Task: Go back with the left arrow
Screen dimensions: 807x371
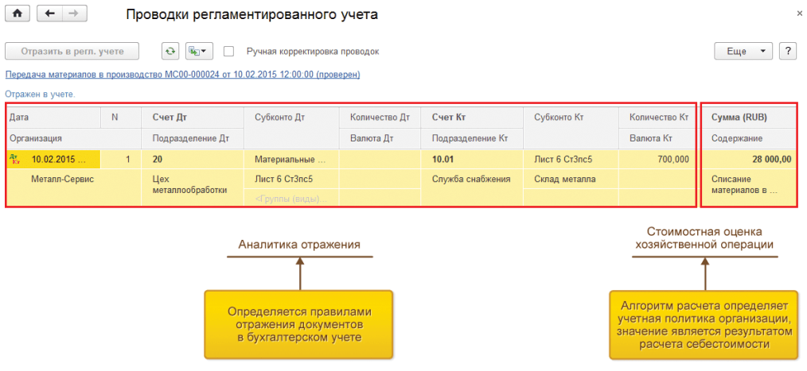Action: [x=50, y=14]
